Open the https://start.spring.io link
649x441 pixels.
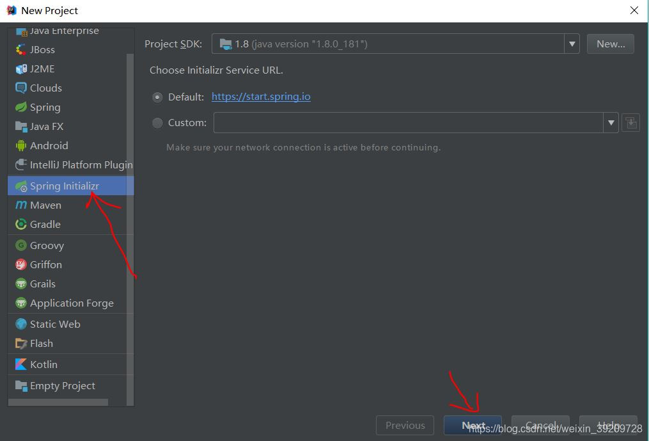tap(261, 97)
